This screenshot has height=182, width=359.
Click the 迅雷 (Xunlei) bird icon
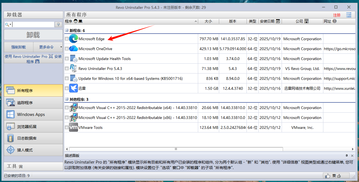(x=74, y=88)
